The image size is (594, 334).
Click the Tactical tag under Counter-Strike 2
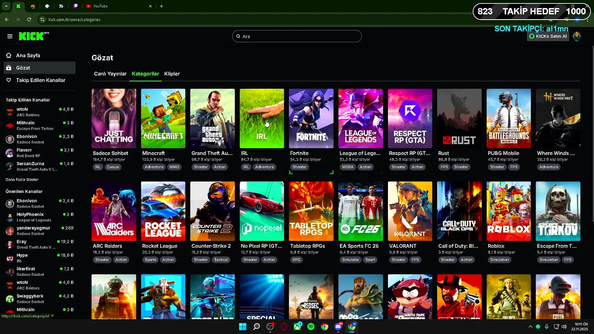coord(221,260)
